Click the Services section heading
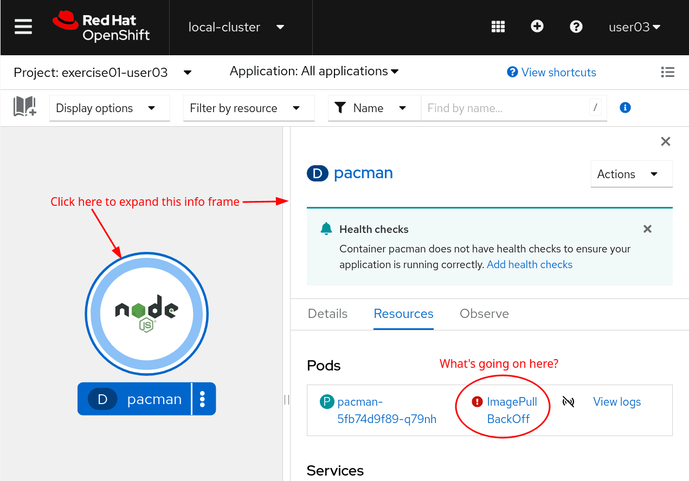The height and width of the screenshot is (481, 689). 335,471
